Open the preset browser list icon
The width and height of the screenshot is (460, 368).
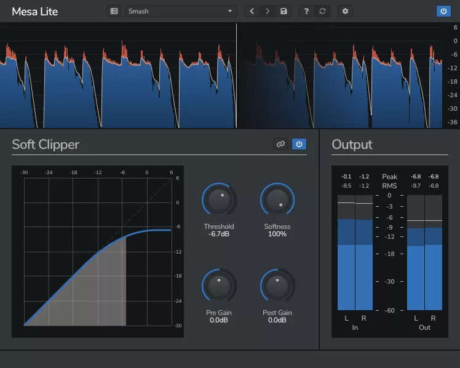114,11
